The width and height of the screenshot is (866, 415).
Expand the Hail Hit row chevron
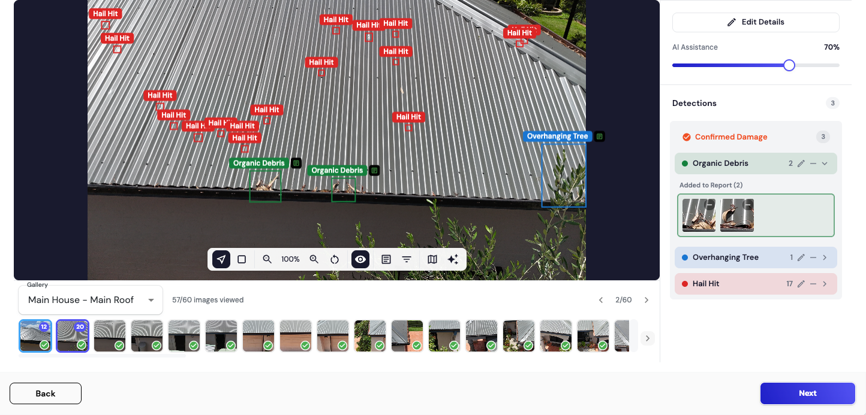click(825, 284)
